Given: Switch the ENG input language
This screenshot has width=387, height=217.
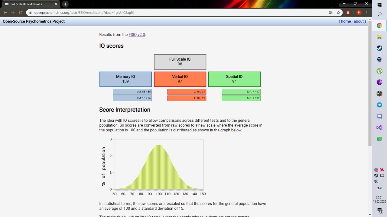Looking at the screenshot, I should point(379,188).
